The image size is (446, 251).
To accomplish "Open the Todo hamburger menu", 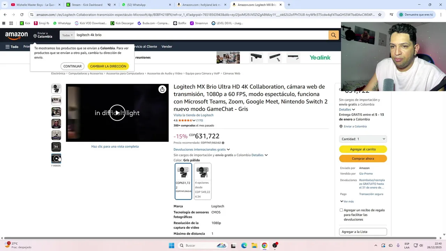I will tap(12, 47).
